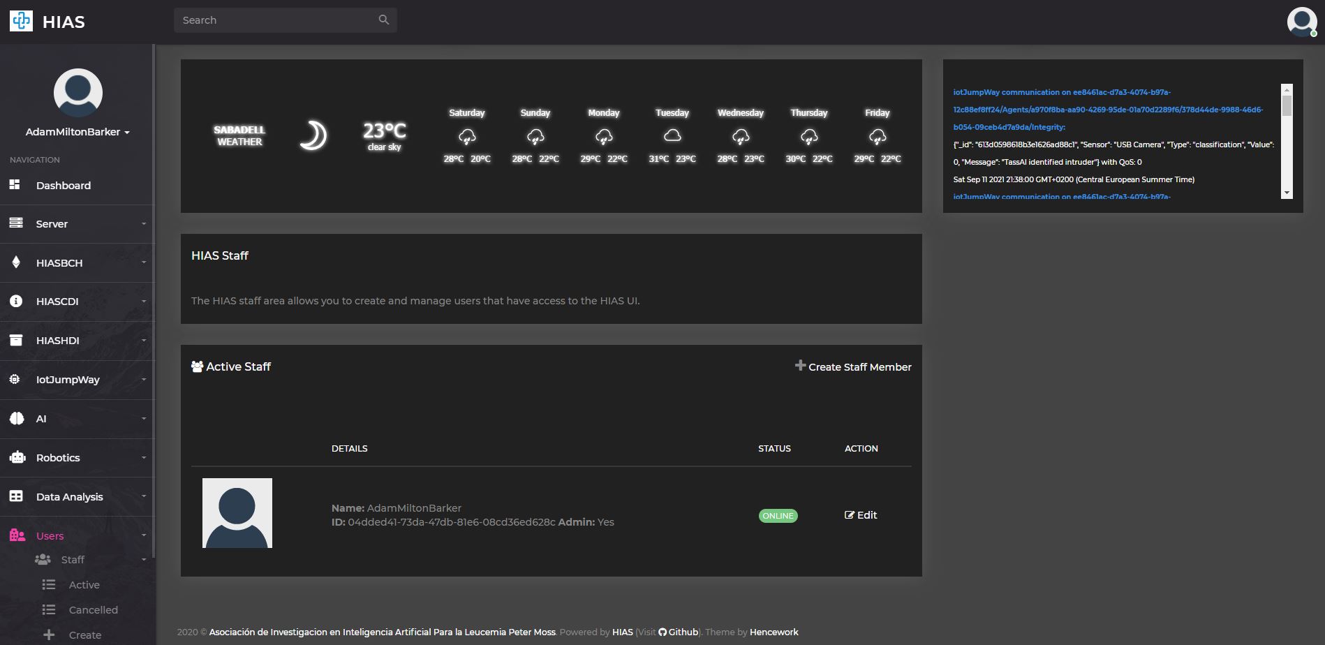1325x645 pixels.
Task: Click the Dashboard grid icon
Action: point(15,184)
